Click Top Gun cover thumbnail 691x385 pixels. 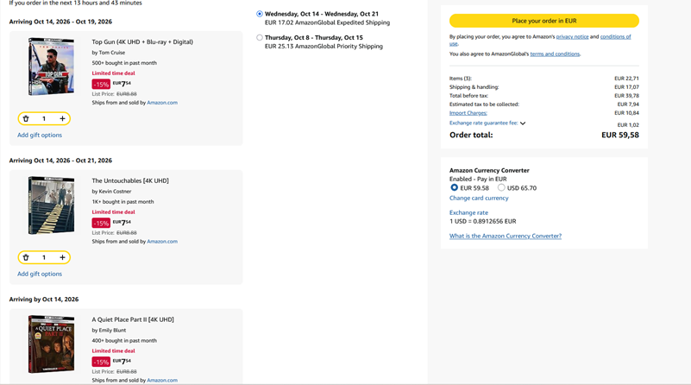click(x=51, y=66)
